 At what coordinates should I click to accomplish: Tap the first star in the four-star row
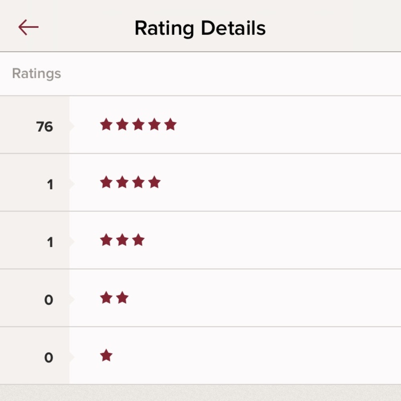[x=106, y=182]
